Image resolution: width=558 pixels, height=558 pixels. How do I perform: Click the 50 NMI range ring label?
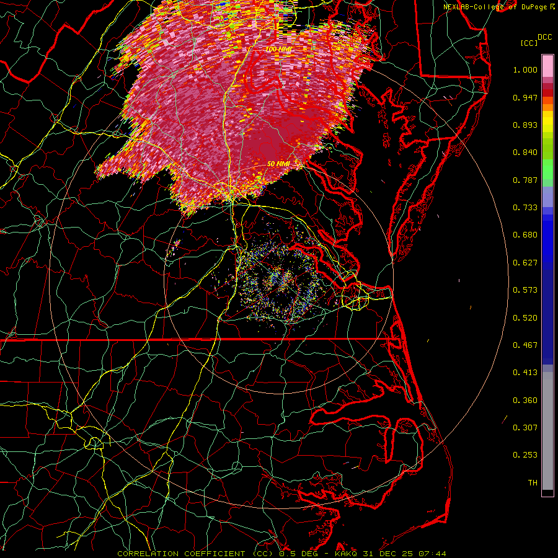pos(278,164)
